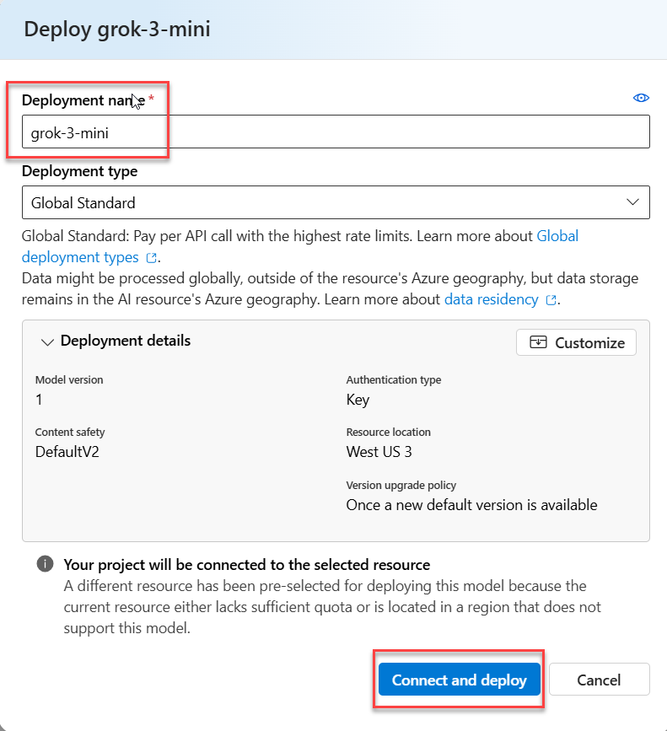Click the eye icon above the name field
Viewport: 667px width, 731px height.
(x=641, y=99)
